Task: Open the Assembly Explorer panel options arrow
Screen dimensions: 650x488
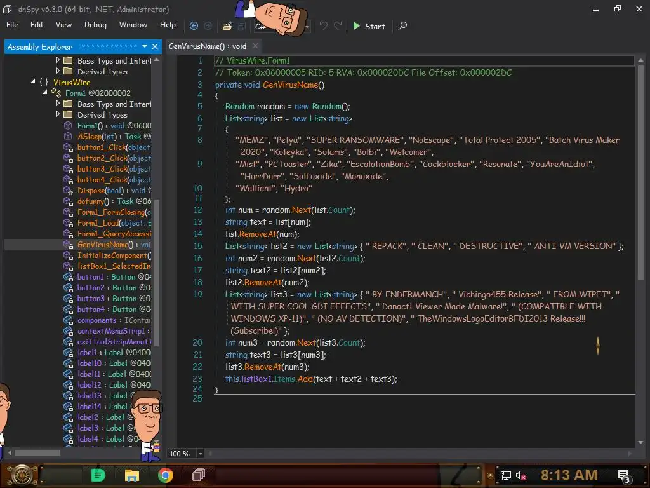Action: point(144,46)
